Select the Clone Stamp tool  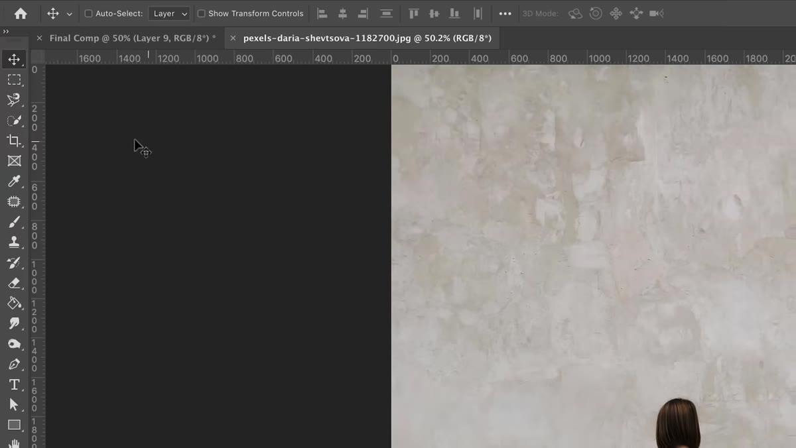(x=14, y=243)
